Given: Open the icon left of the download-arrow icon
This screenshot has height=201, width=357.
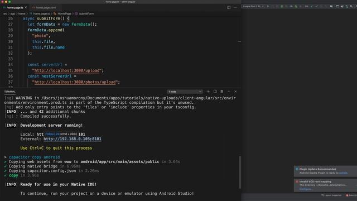Looking at the screenshot, I should (x=342, y=6).
